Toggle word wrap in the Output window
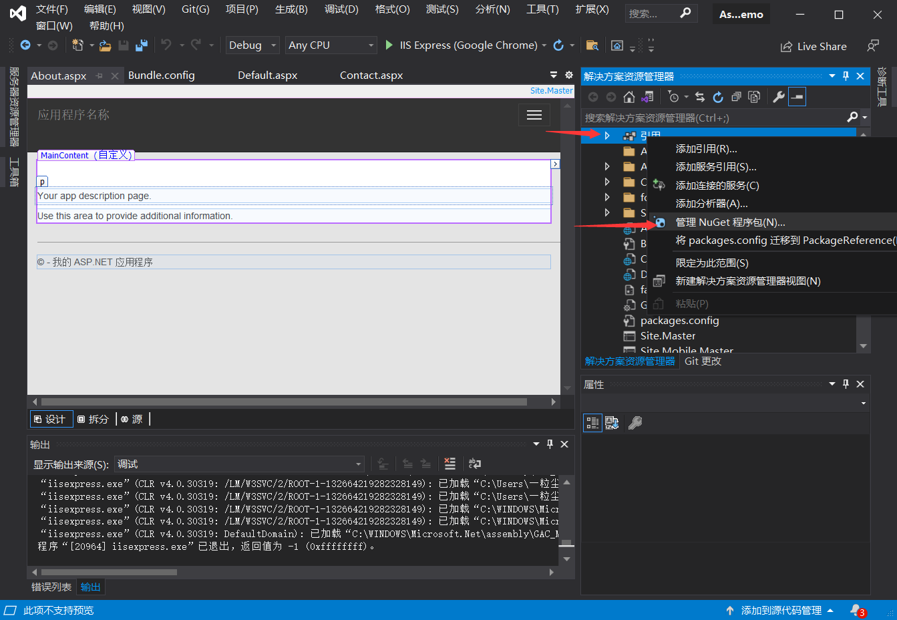Viewport: 897px width, 620px height. coord(474,464)
